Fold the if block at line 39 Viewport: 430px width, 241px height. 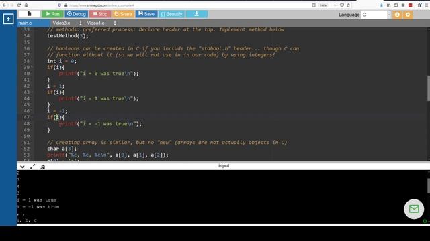[x=32, y=67]
